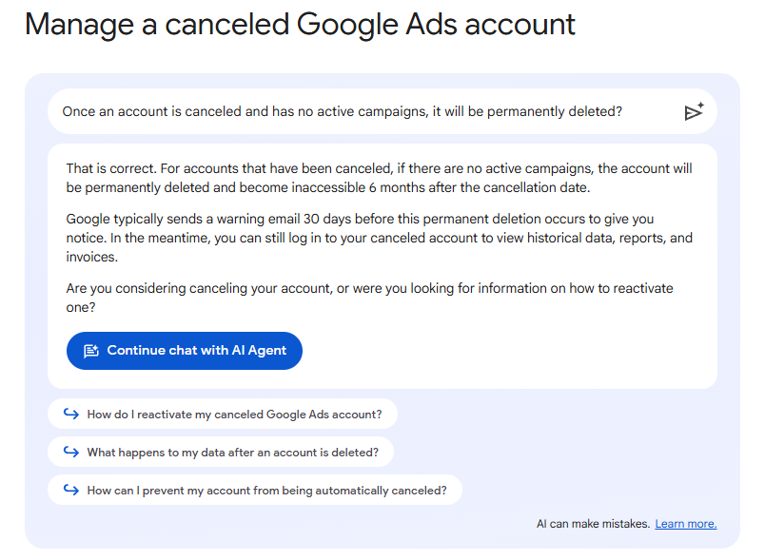This screenshot has height=560, width=765.
Task: Click the sparkle-send icon in the question bar
Action: pos(695,111)
